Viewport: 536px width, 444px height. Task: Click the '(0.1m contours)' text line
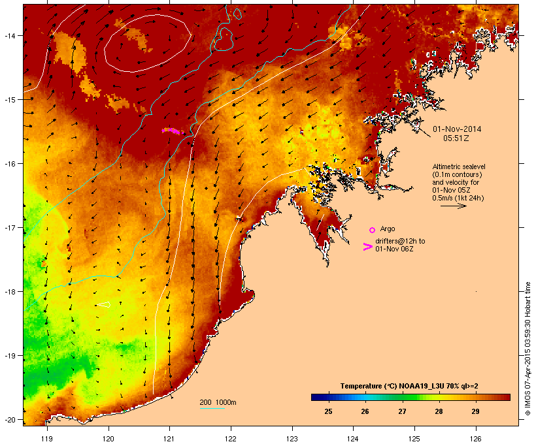tap(457, 174)
